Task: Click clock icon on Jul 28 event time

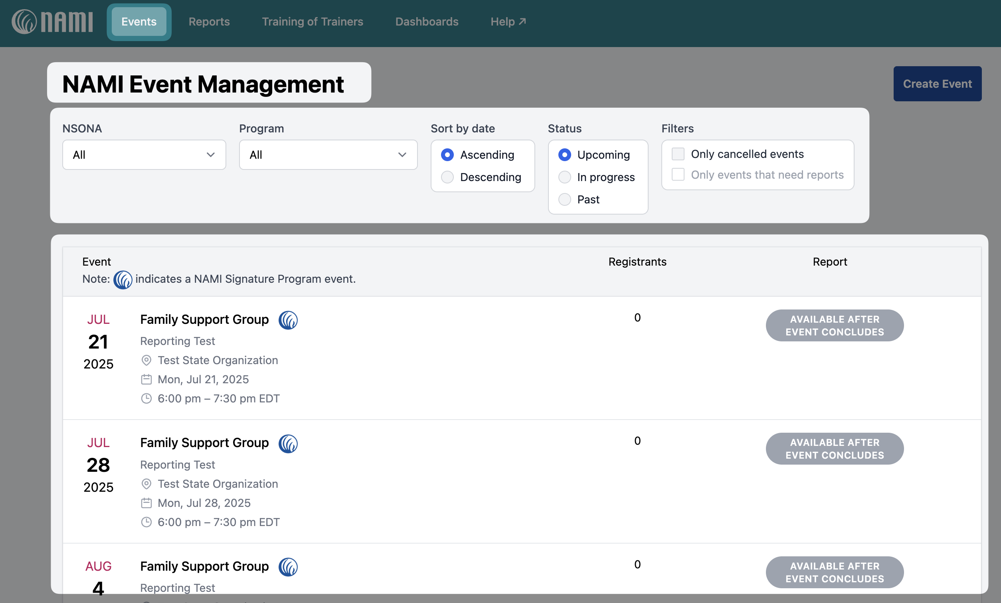Action: coord(146,522)
